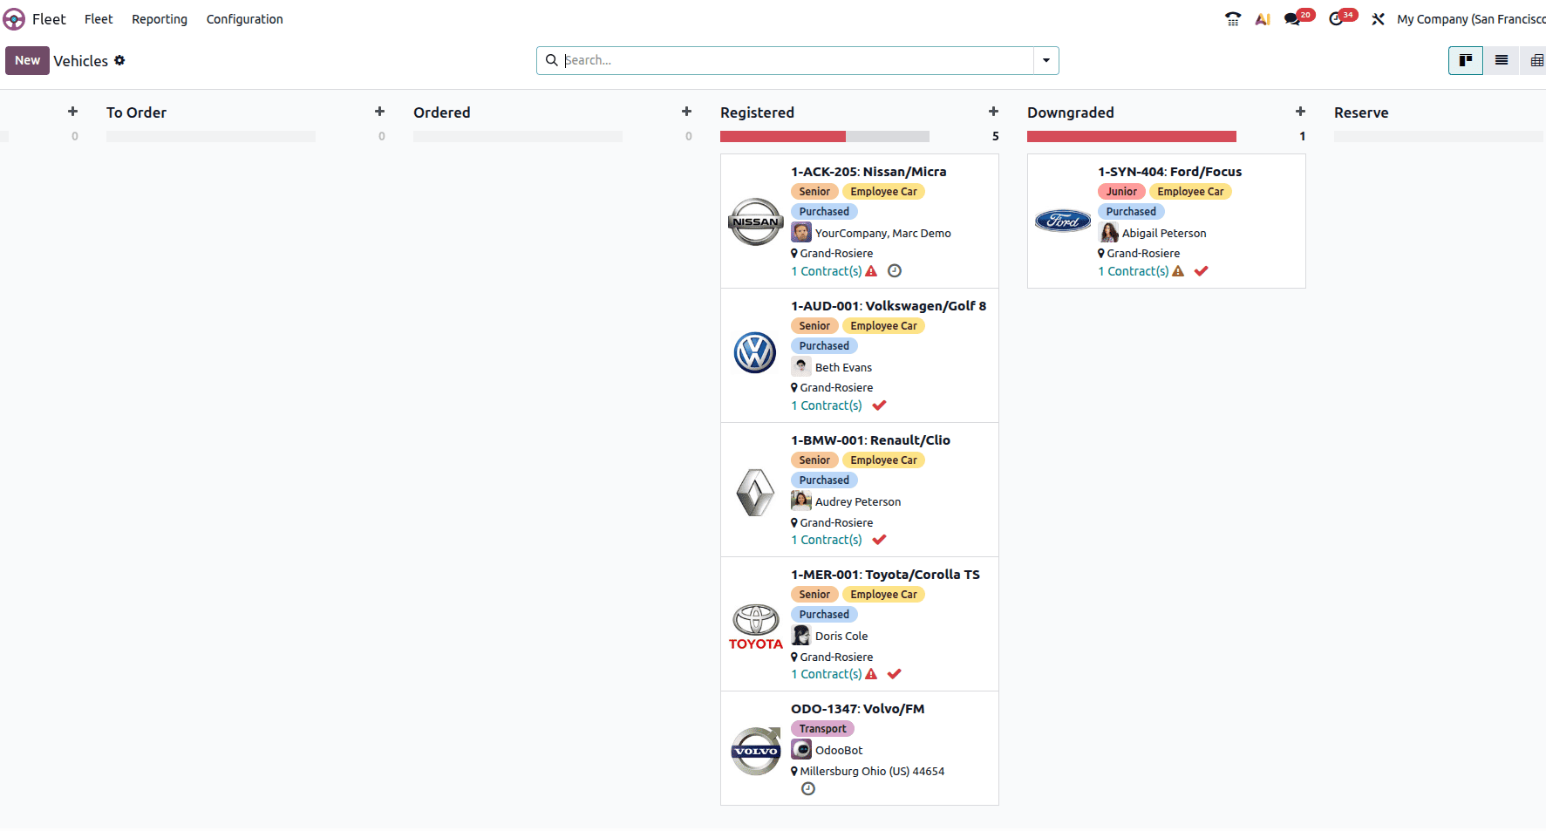This screenshot has width=1546, height=831.
Task: Open the Volvo logo vehicle card
Action: [x=755, y=751]
